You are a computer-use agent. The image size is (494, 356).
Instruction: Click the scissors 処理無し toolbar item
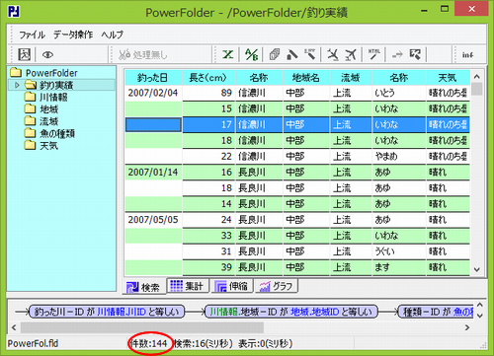click(x=143, y=54)
